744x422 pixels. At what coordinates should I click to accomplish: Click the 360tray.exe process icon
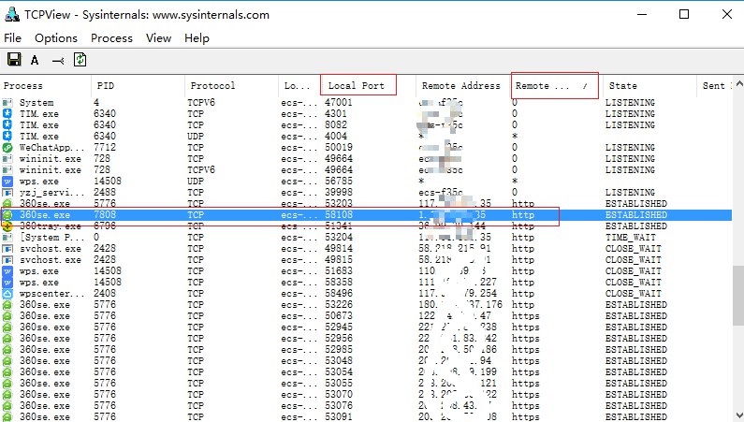point(7,226)
